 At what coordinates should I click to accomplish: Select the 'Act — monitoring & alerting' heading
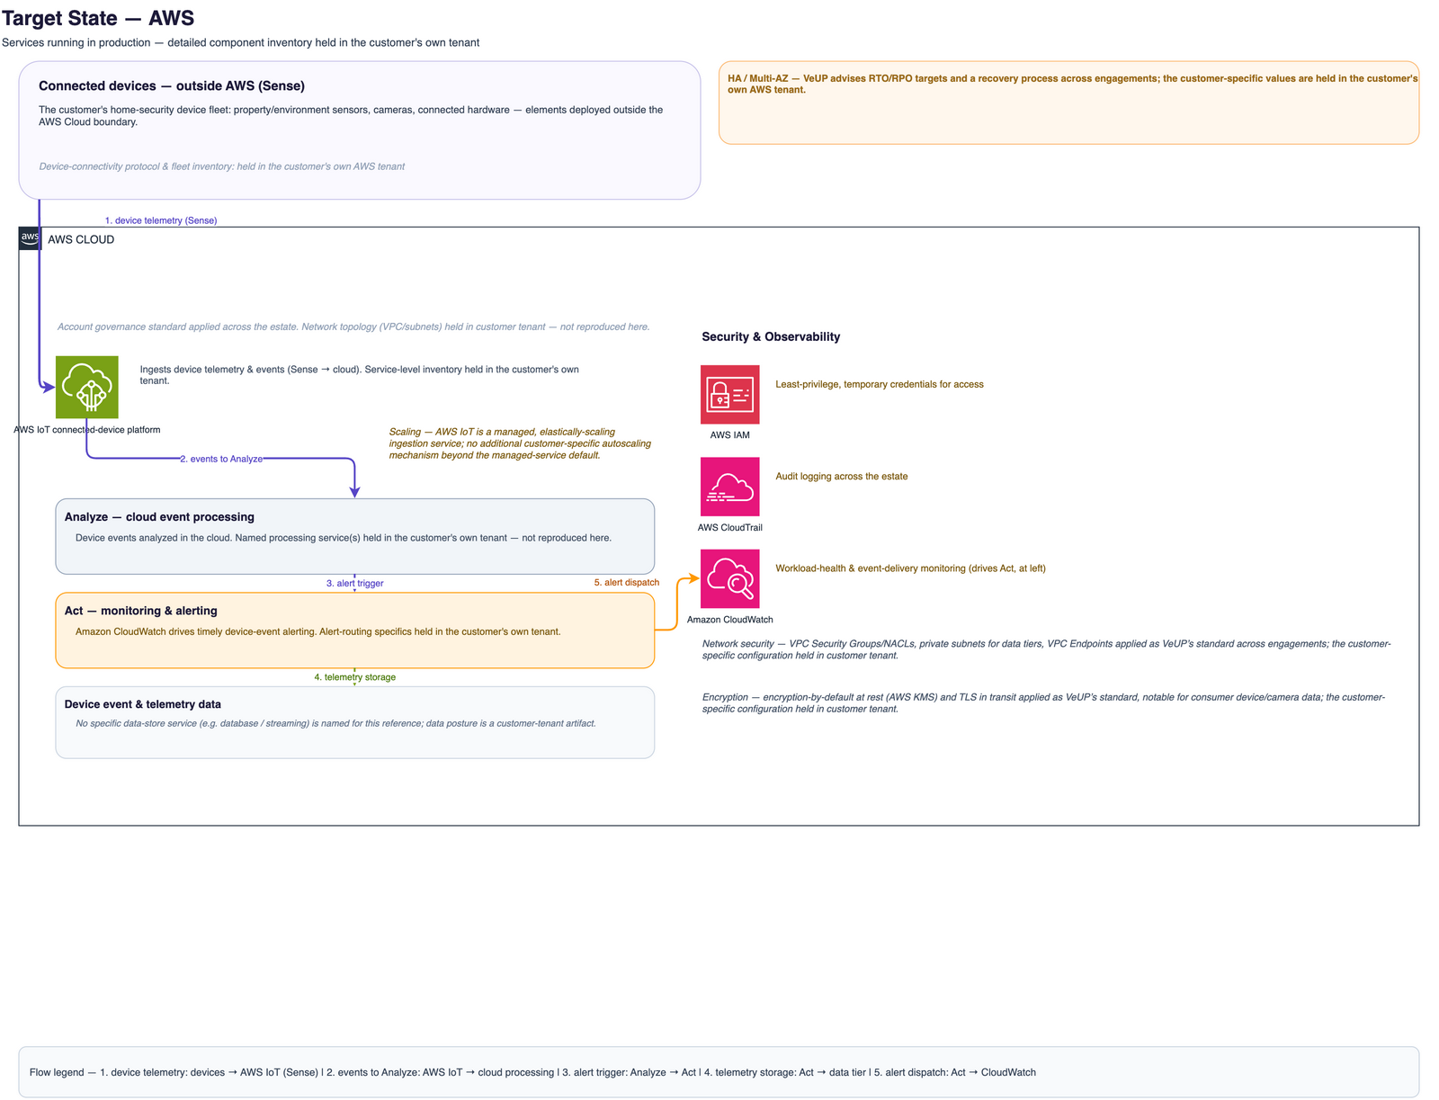(141, 611)
